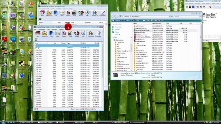Open the Help menu in back minecraft.jar window
This screenshot has width=221, height=124.
(71, 9)
